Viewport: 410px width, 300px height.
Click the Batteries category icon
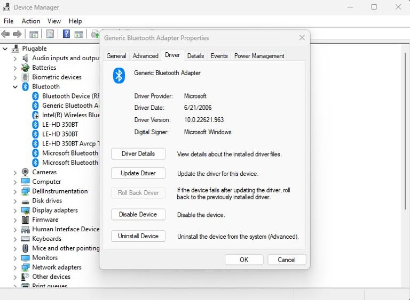pos(25,68)
